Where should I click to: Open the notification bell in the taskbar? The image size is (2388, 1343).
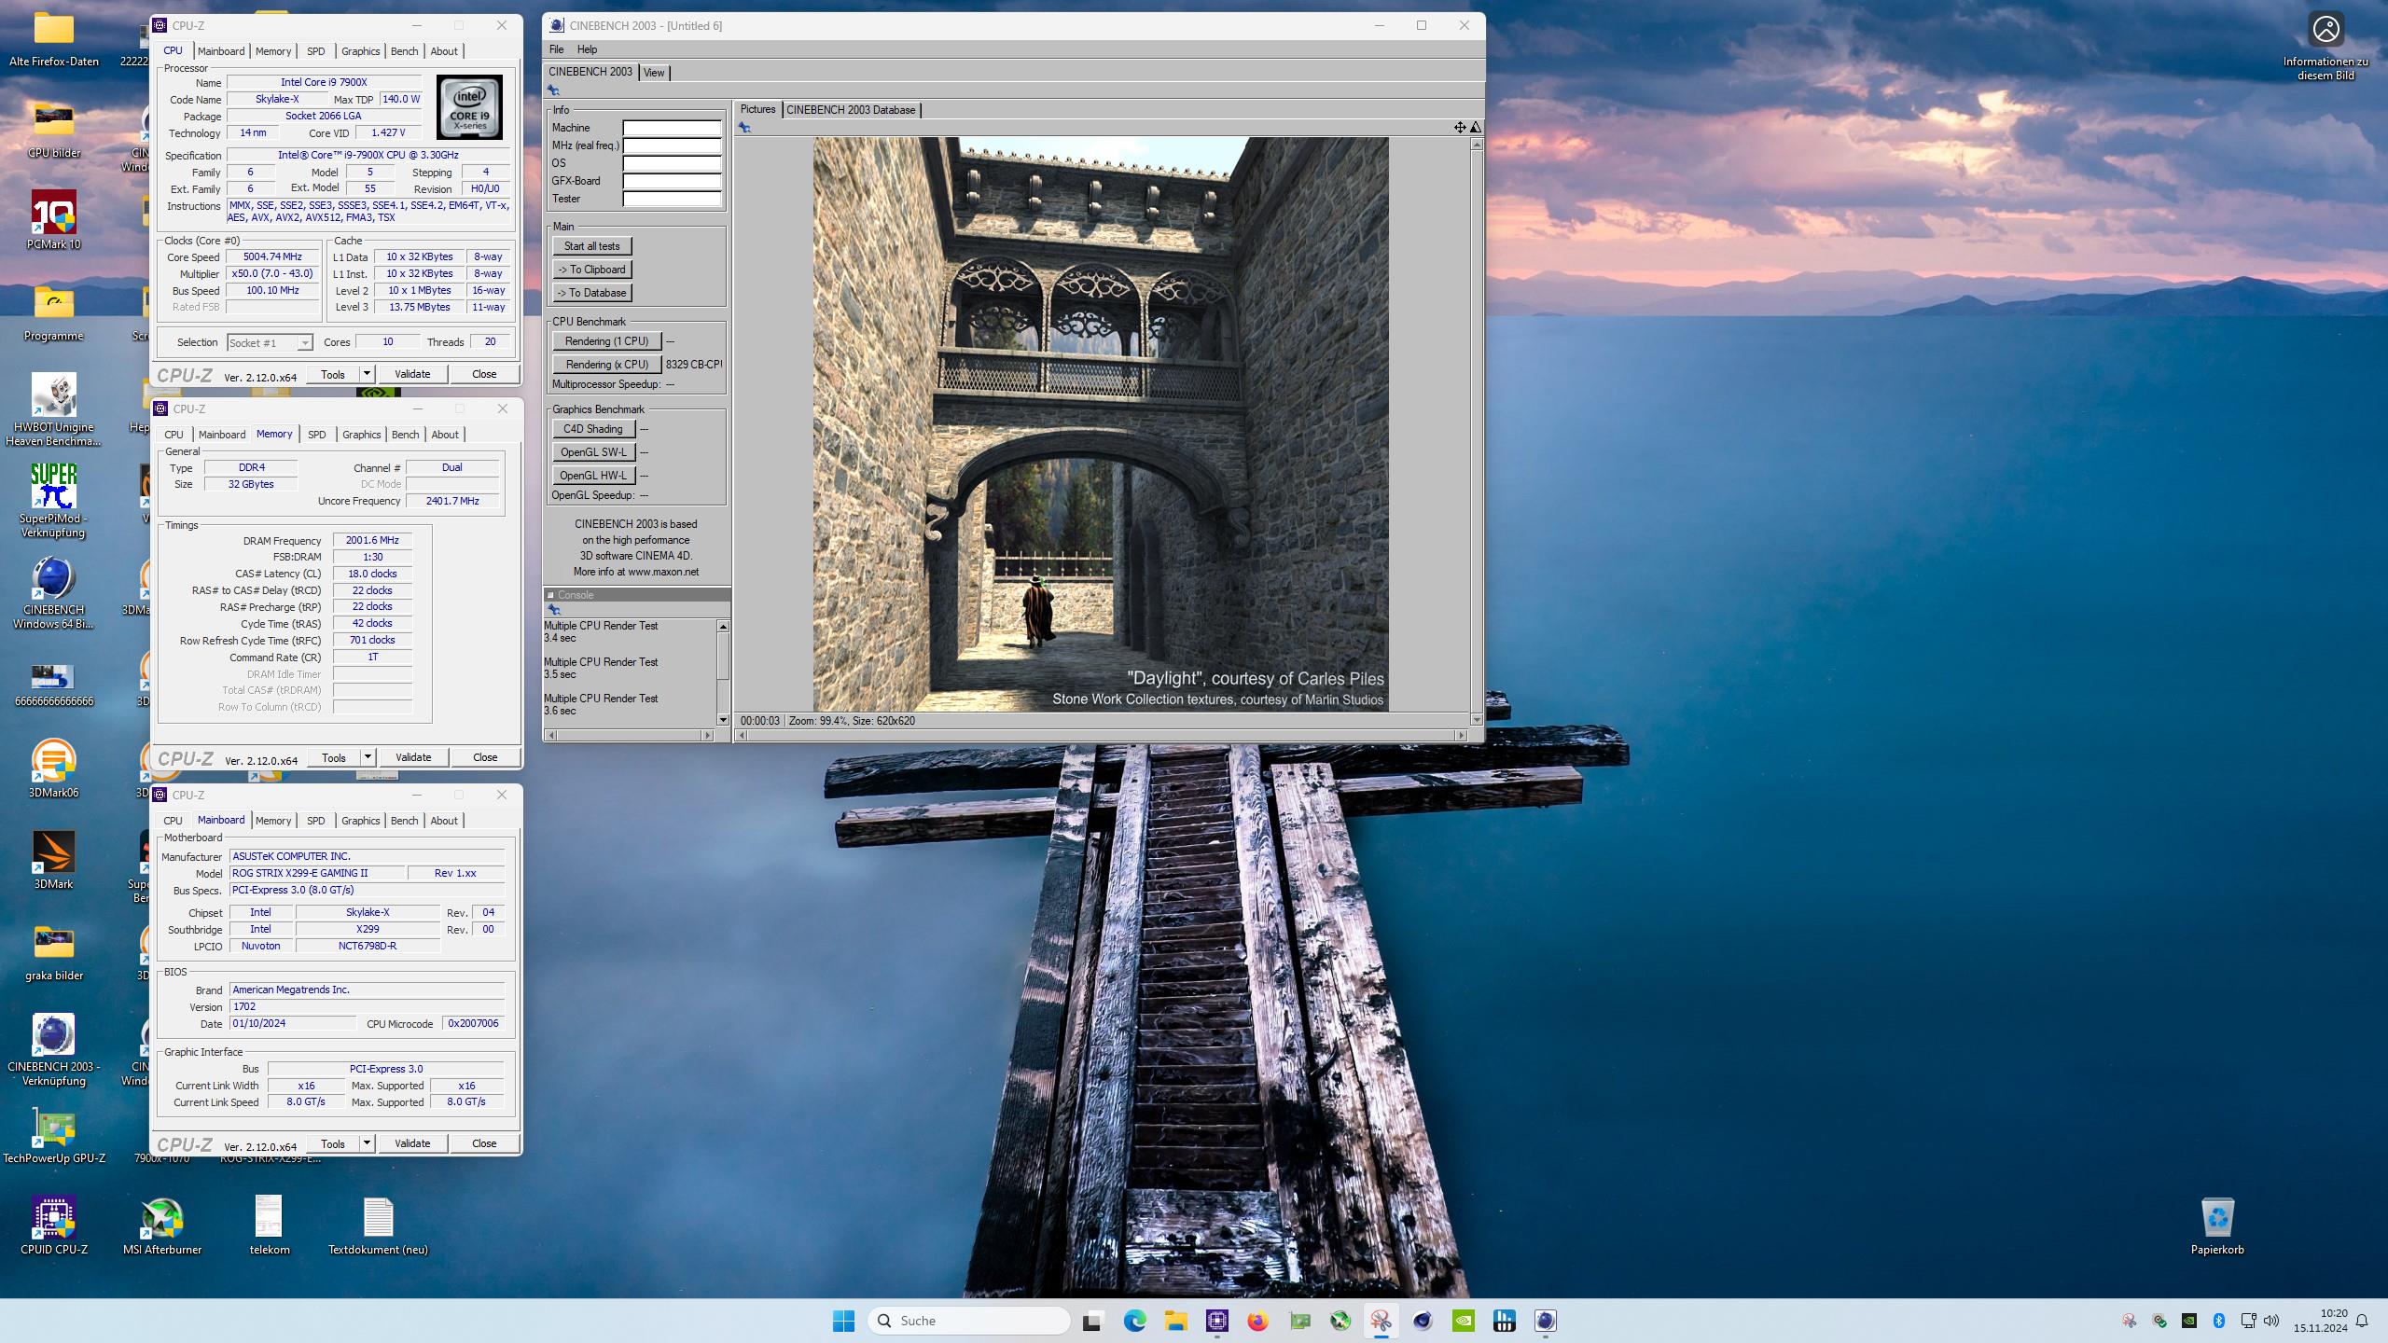point(2362,1321)
